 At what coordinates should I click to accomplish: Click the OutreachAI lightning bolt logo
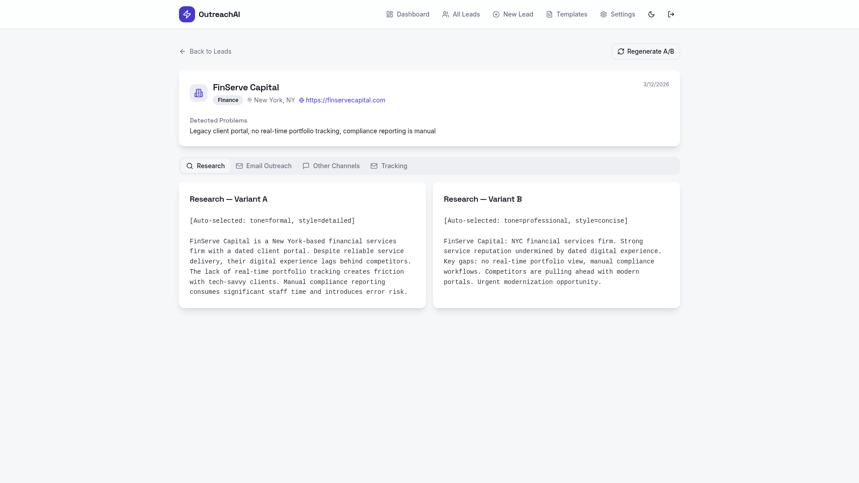tap(187, 14)
